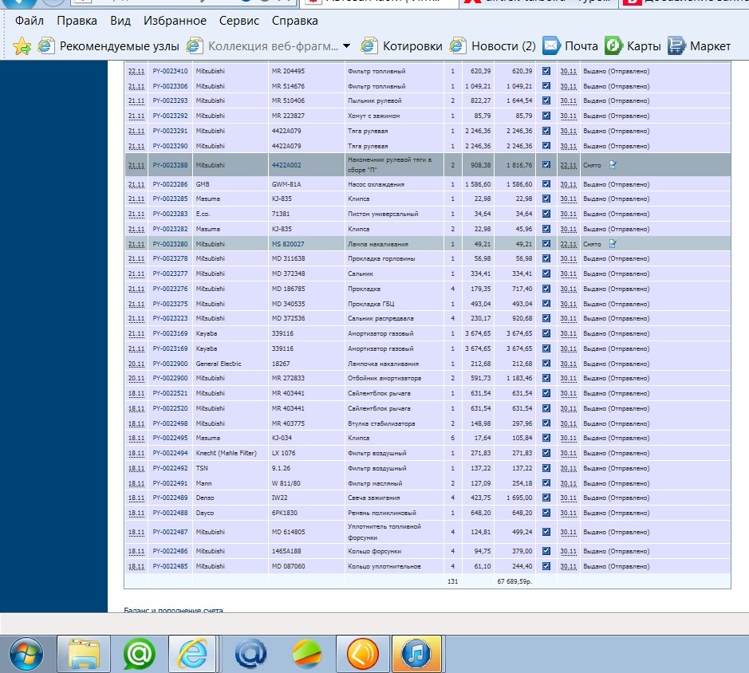
Task: Open Новости (2) favorites link
Action: [503, 46]
